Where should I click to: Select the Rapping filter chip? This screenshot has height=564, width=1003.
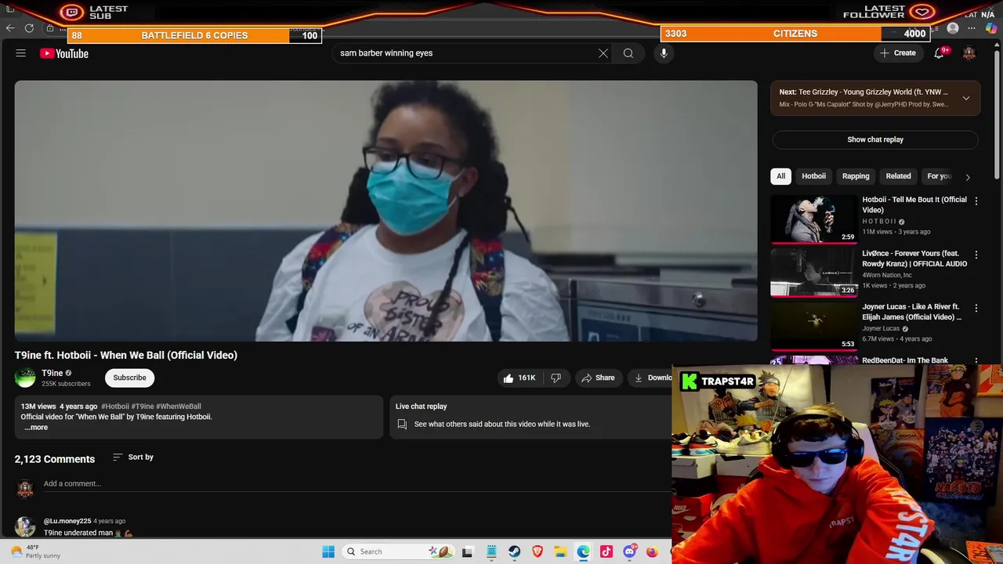[856, 176]
